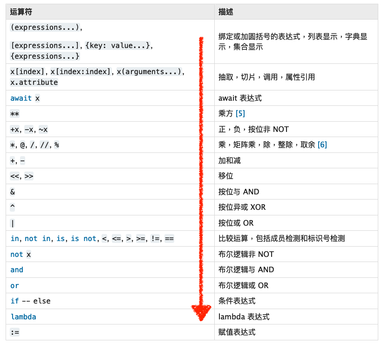The image size is (382, 345).
Task: Click the 'not in' membership link
Action: click(38, 239)
